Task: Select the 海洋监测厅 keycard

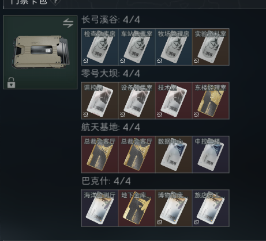Action: point(100,208)
